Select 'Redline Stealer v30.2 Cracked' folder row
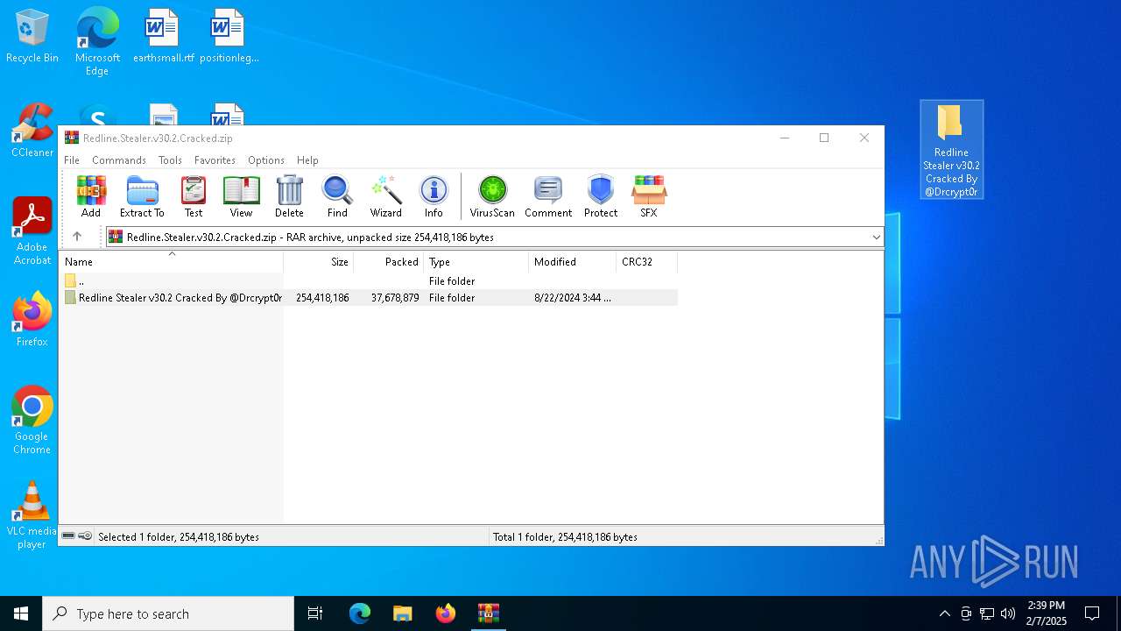Viewport: 1121px width, 631px height. (x=368, y=298)
